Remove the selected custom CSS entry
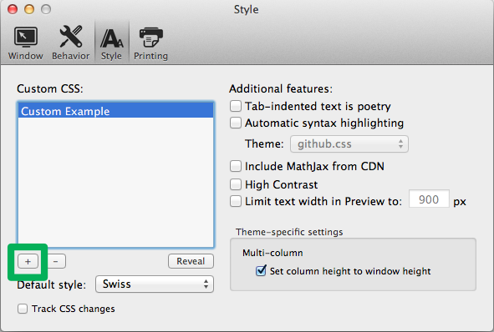Screen dimensions: 494x332 tap(55, 261)
